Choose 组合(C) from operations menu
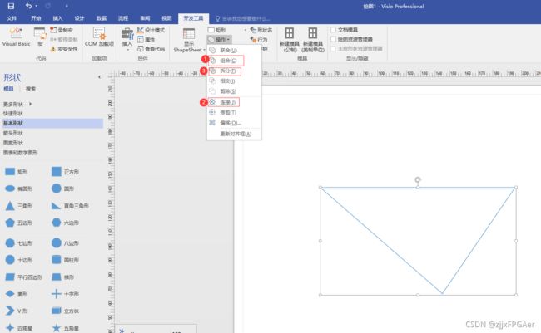The image size is (541, 333). (x=234, y=61)
